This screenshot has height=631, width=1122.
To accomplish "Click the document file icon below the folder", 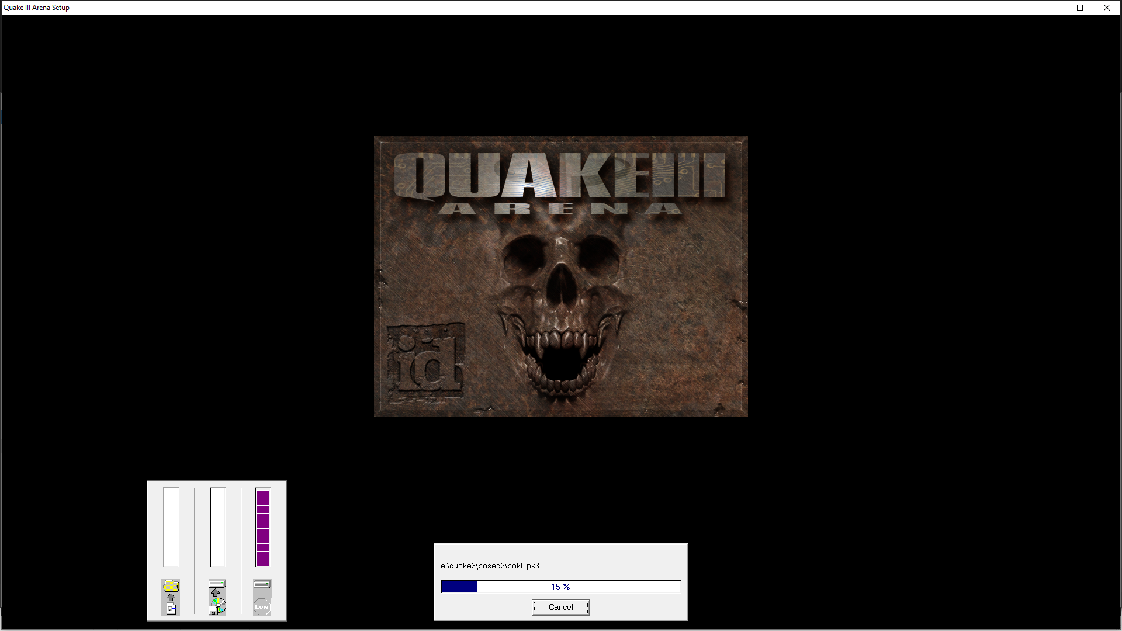I will tap(171, 609).
